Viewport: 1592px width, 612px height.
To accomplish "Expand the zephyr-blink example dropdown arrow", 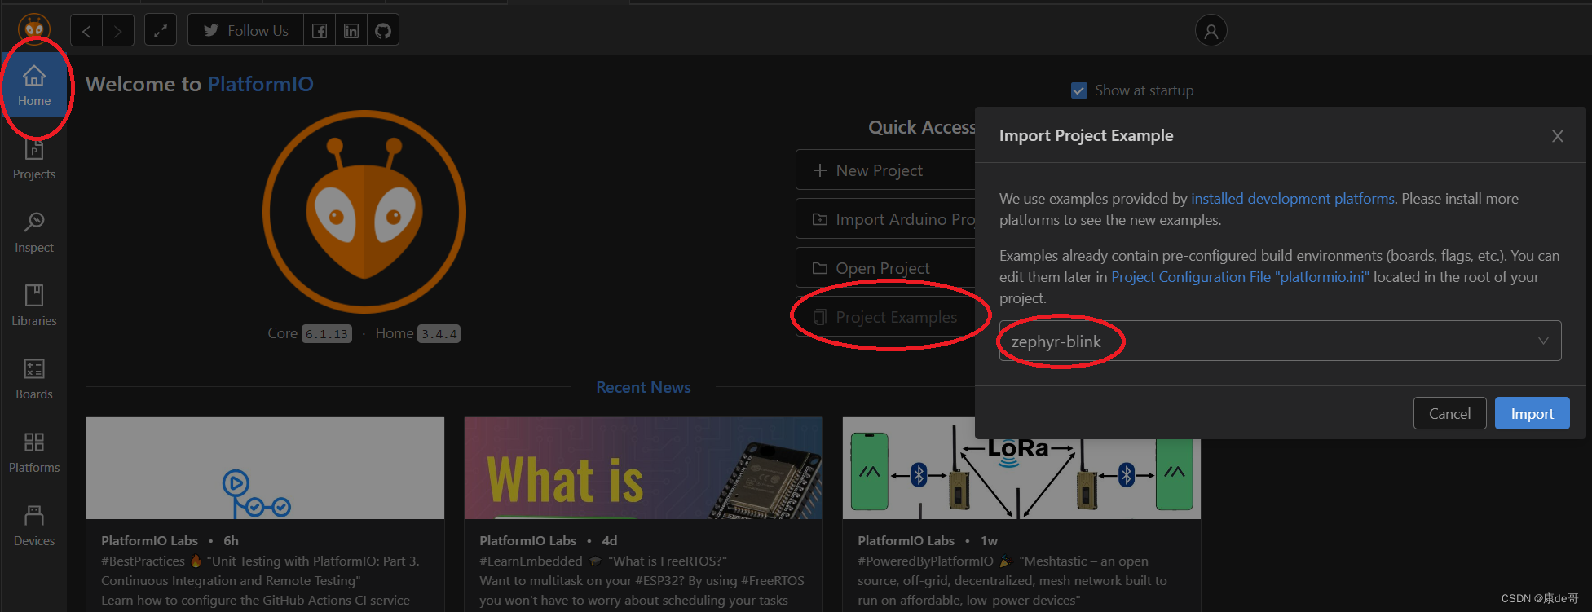I will click(1543, 341).
